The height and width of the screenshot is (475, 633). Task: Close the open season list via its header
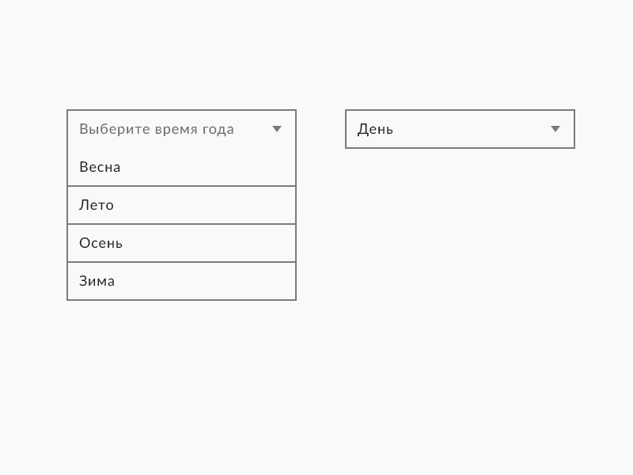pos(181,129)
